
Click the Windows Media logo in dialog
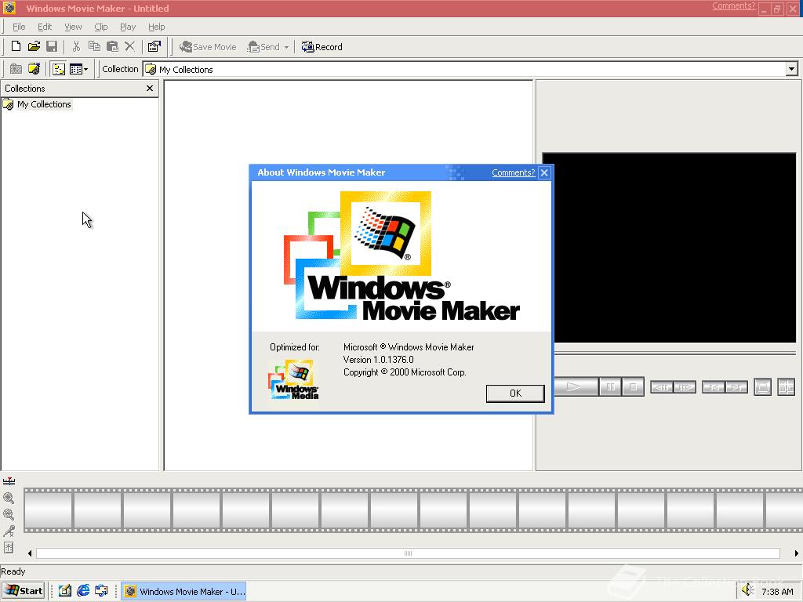click(293, 379)
